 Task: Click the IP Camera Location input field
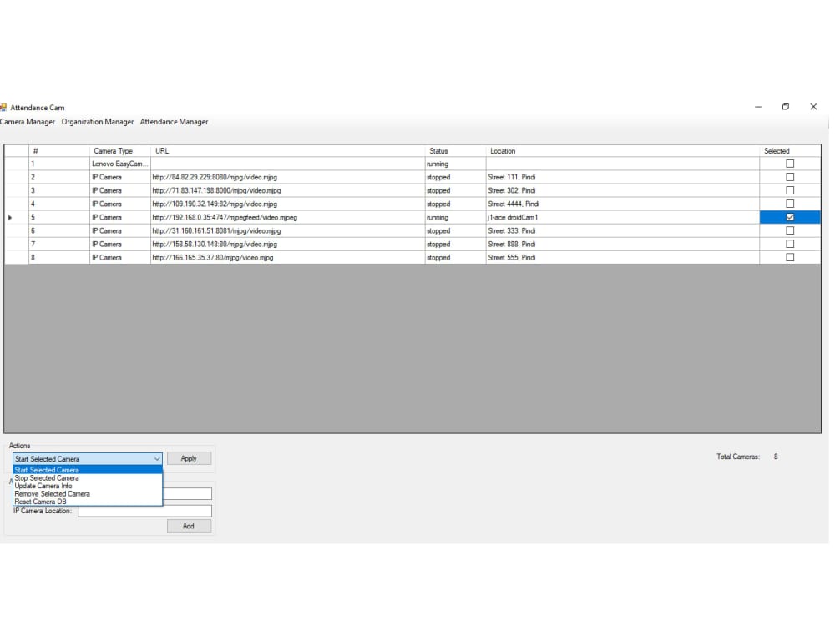pyautogui.click(x=144, y=511)
